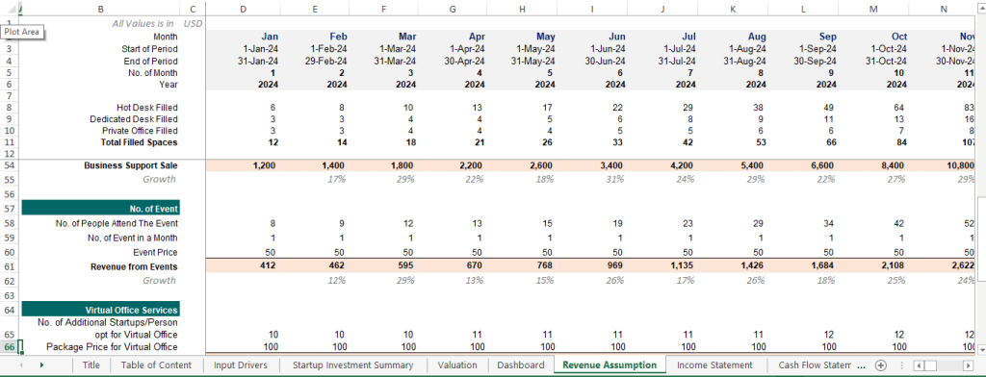Click the horizontal scrollbar thumb
986x377 pixels.
[931, 365]
